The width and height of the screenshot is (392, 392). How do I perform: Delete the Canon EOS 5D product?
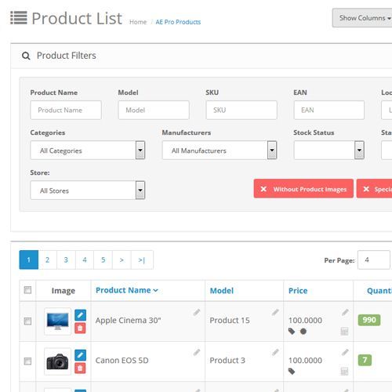coord(80,368)
